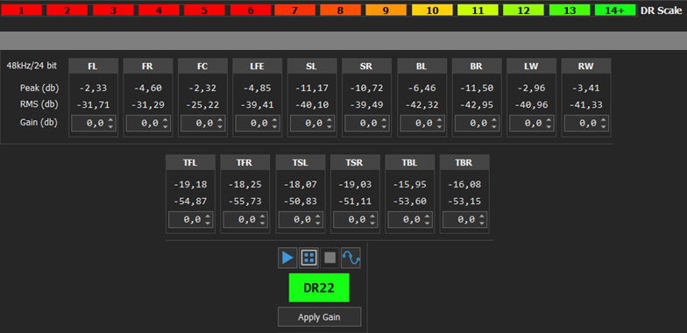This screenshot has height=333, width=687.
Task: Open the blue waveform curve icon
Action: click(351, 258)
